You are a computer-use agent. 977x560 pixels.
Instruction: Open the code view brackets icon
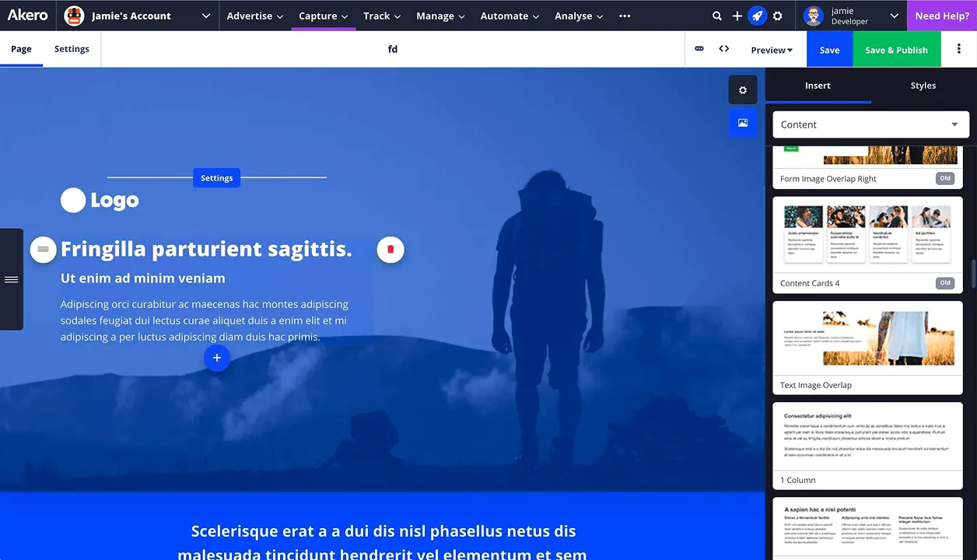tap(724, 49)
